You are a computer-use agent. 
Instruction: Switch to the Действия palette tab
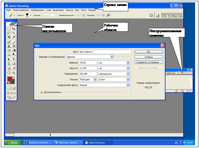click(x=171, y=73)
